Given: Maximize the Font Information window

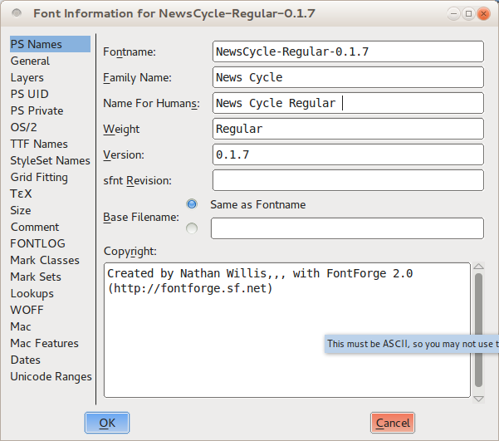Looking at the screenshot, I should [468, 13].
